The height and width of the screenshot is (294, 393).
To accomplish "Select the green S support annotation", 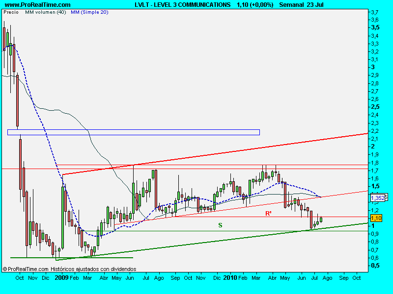I will click(220, 225).
